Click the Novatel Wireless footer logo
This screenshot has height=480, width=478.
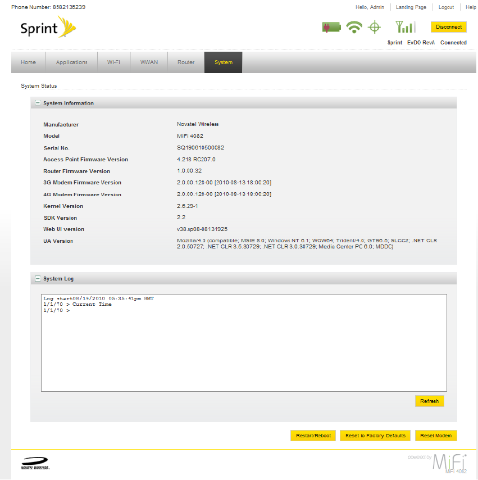35,463
